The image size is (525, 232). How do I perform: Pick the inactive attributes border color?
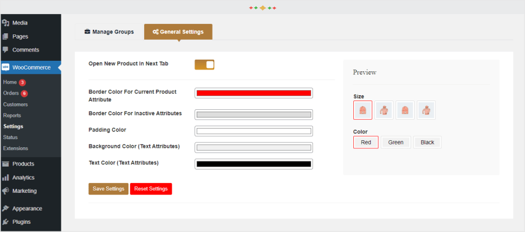coord(254,115)
